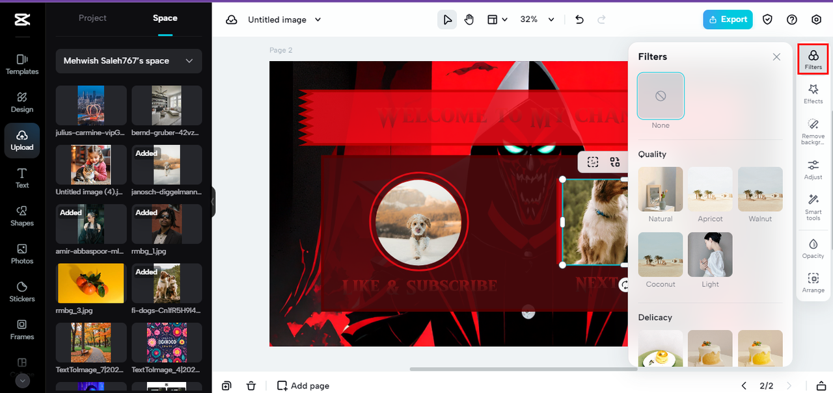Open the help question mark icon
Viewport: 833px width, 393px height.
click(792, 19)
